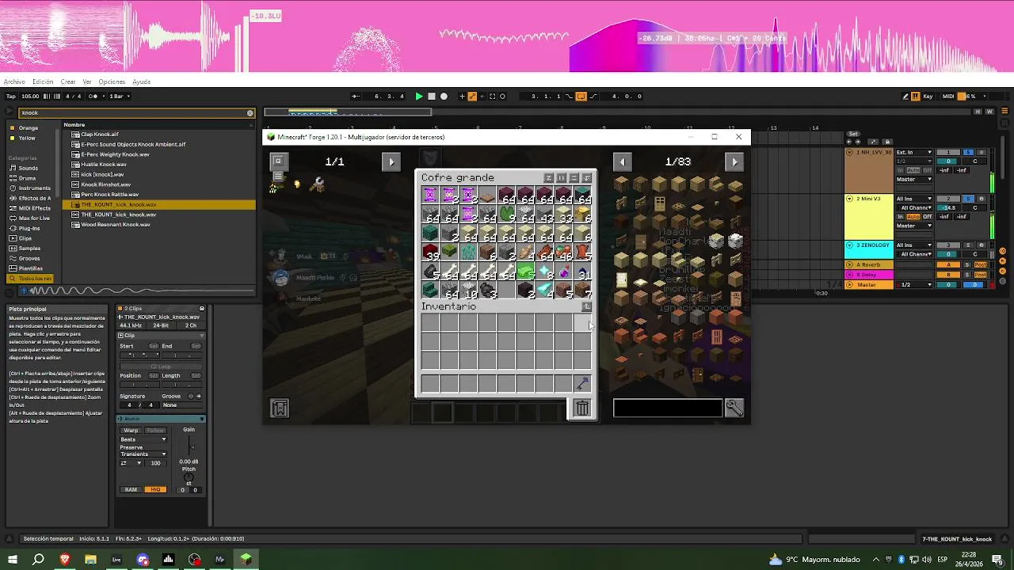Select the Orange collection label
Viewport: 1014px width, 570px height.
29,127
